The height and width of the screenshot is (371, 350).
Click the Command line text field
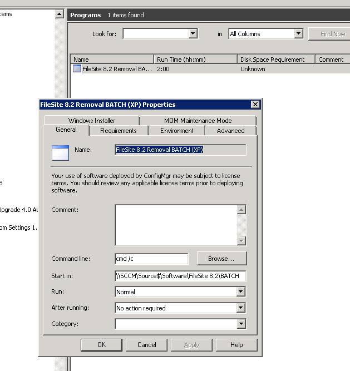pos(151,259)
